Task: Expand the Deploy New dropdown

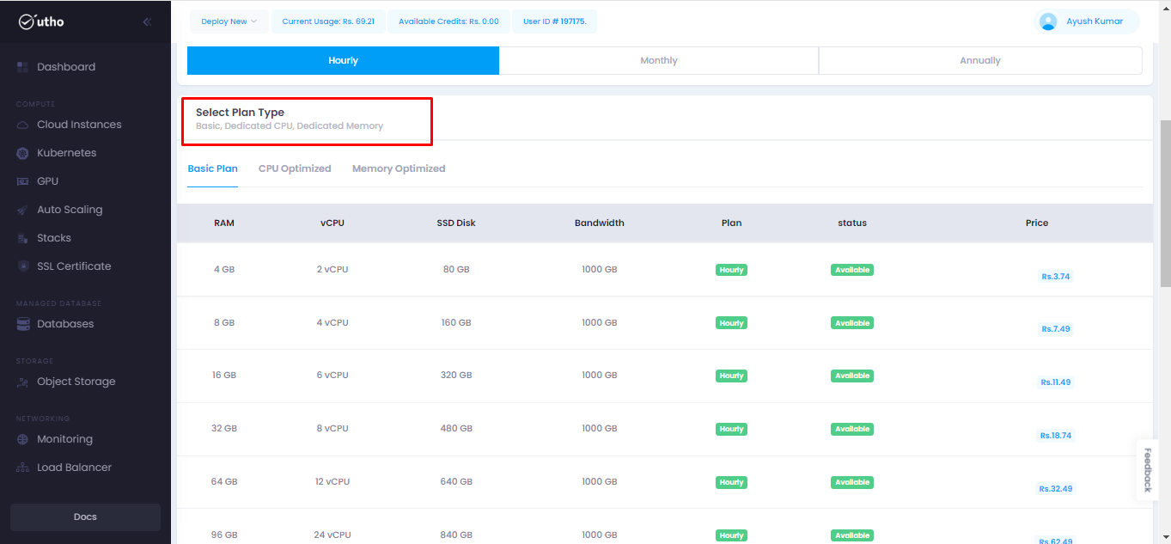Action: [229, 21]
